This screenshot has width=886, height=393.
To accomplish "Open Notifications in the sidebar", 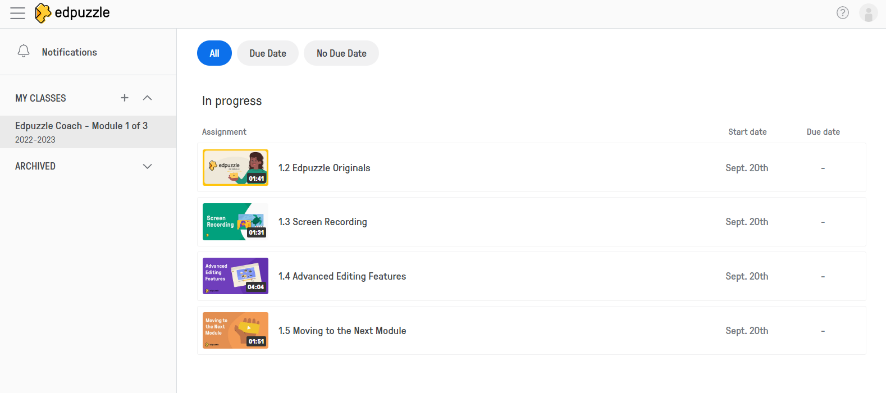I will 70,52.
